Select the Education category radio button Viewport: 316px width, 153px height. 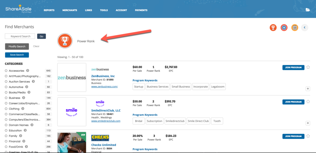(x=6, y=130)
